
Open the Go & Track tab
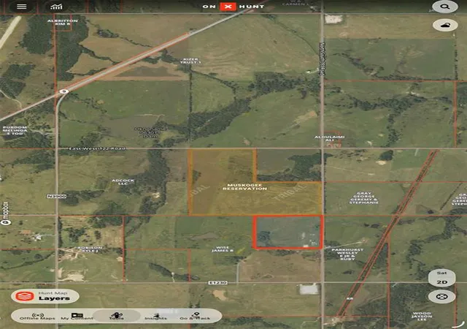(195, 316)
